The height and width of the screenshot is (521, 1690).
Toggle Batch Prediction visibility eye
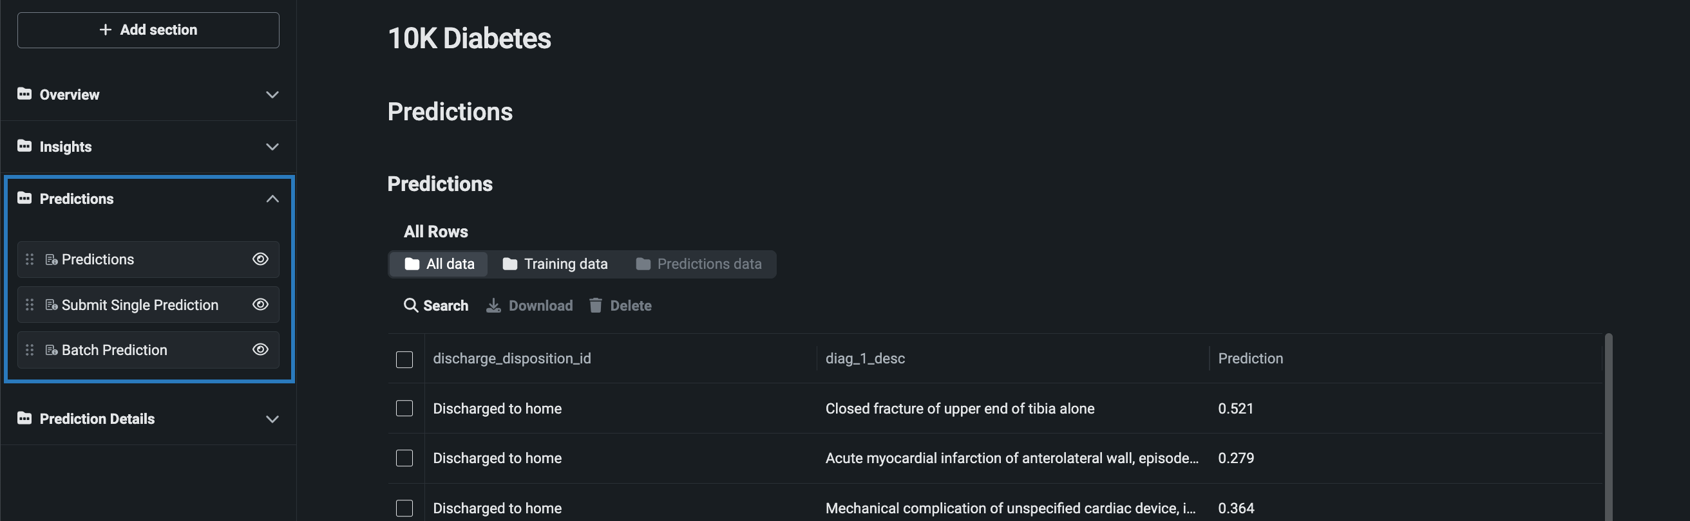260,350
